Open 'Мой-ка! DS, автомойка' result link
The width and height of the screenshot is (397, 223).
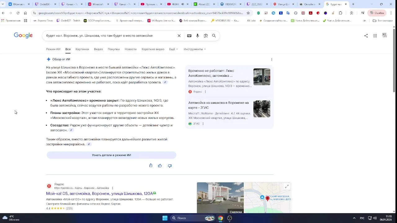tap(100, 194)
